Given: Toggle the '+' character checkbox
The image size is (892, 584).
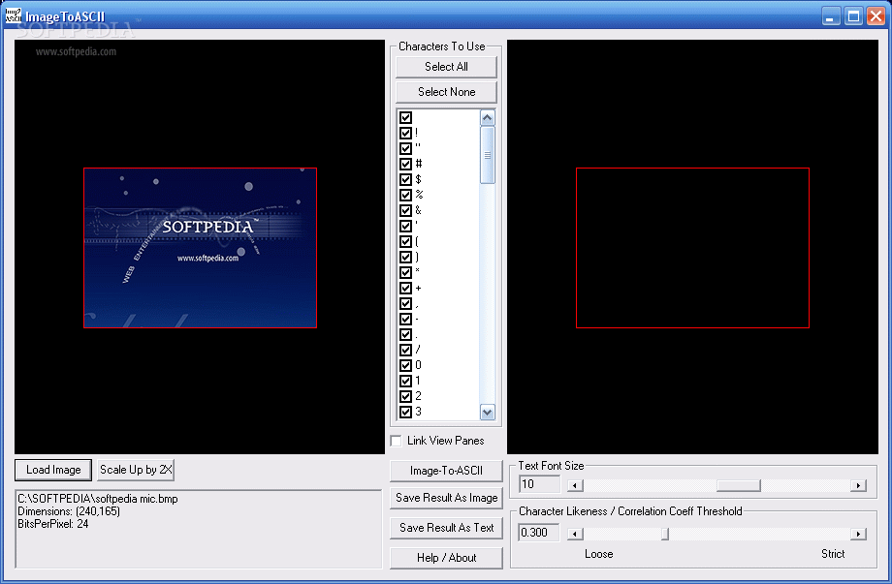Looking at the screenshot, I should (405, 288).
